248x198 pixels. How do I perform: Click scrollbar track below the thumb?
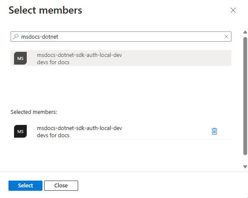245,160
